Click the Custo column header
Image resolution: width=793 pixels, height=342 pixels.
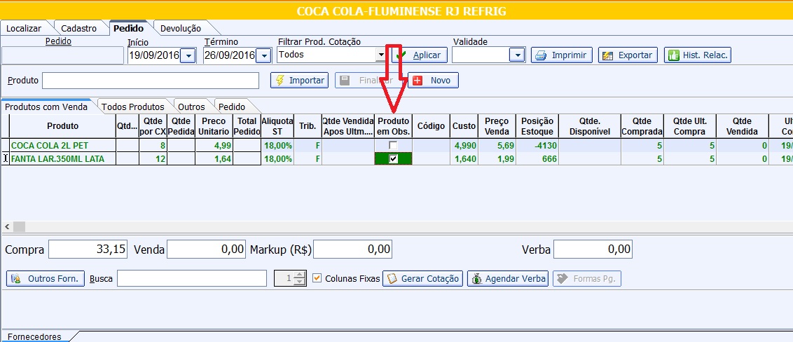pos(464,126)
